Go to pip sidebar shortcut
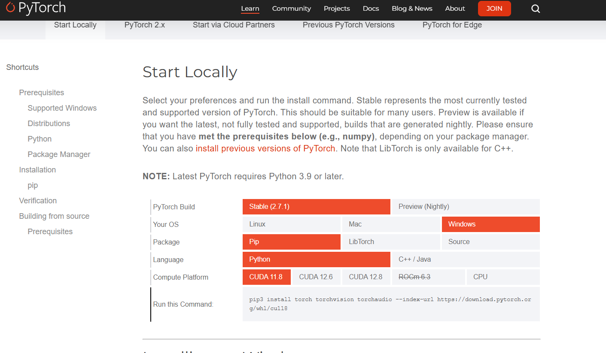This screenshot has height=353, width=606. point(33,185)
